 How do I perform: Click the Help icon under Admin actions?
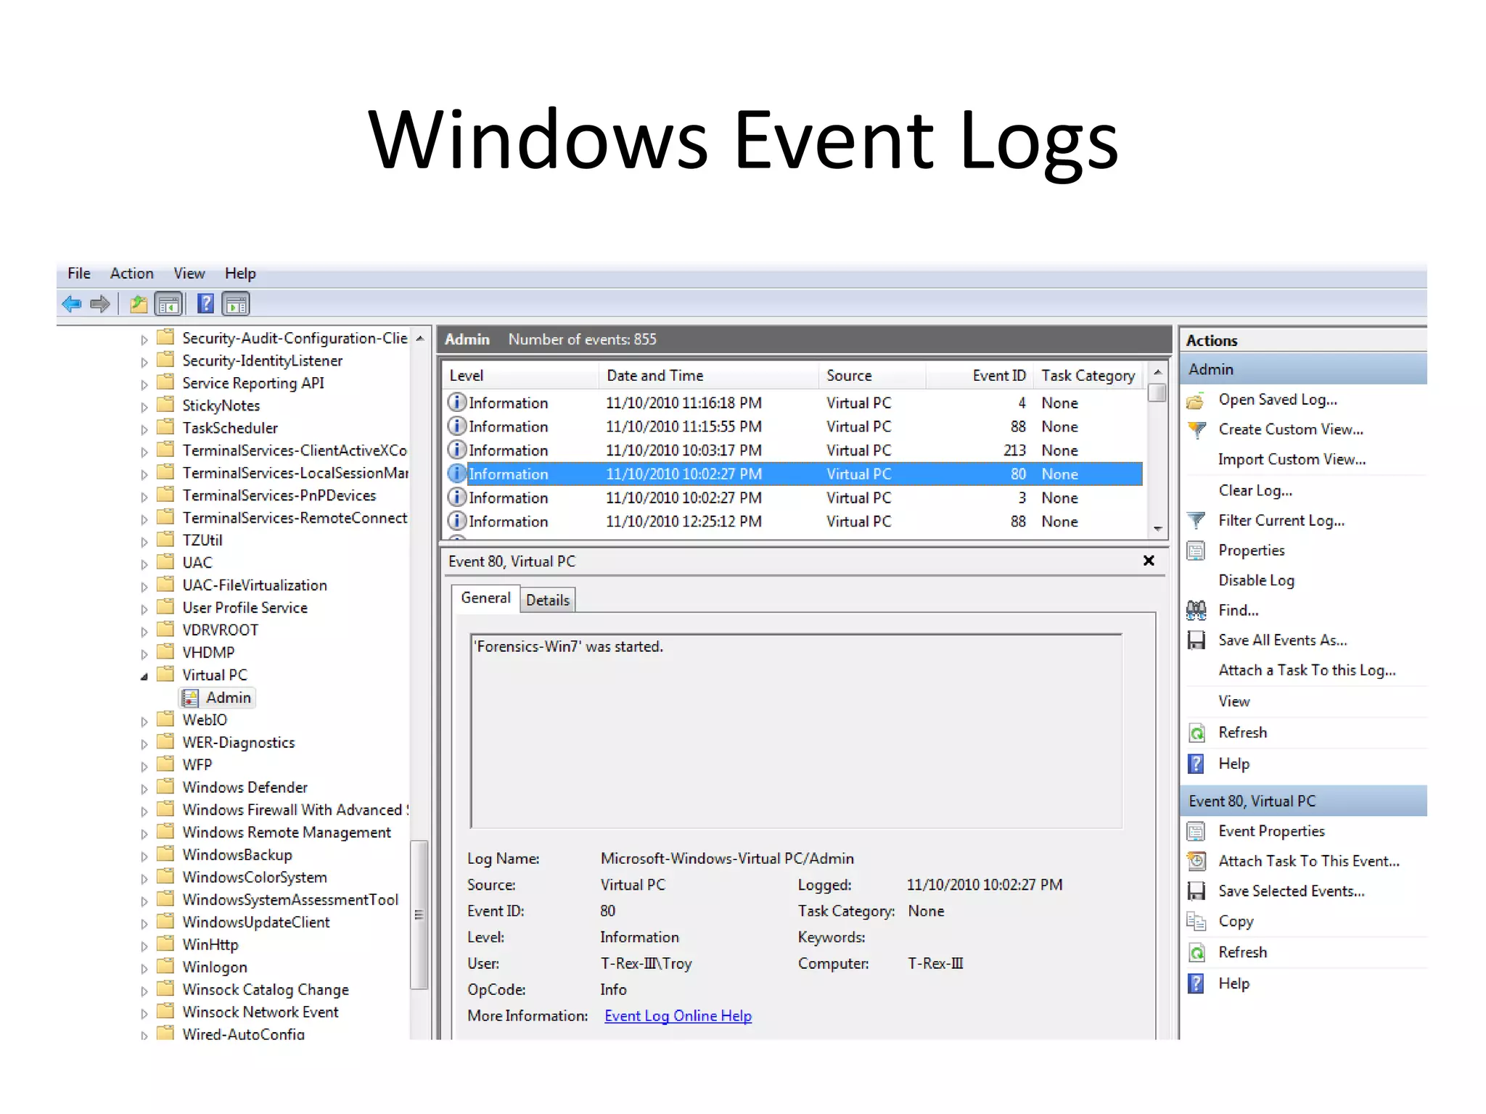1196,764
